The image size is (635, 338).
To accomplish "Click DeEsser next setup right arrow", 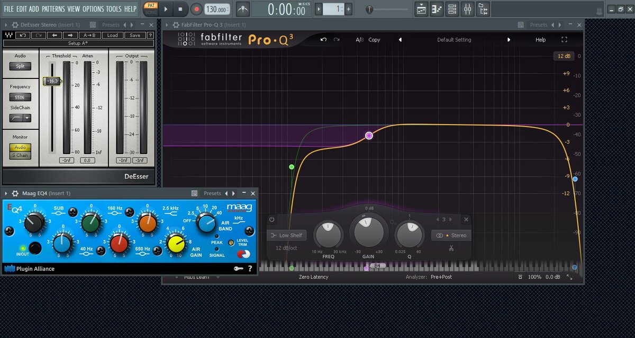I will click(x=70, y=35).
